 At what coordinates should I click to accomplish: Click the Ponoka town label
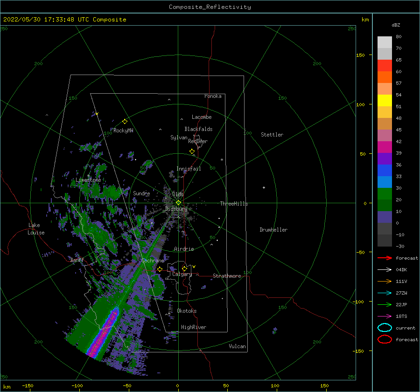click(x=213, y=96)
